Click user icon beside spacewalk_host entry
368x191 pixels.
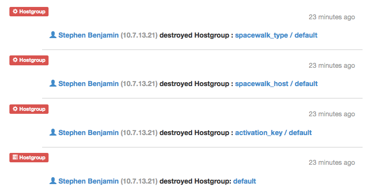coord(53,84)
